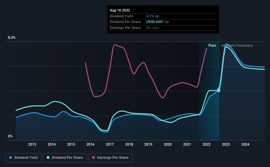Image resolution: width=270 pixels, height=167 pixels.
Task: Toggle the Earnings Per Share legend button
Action: tap(110, 158)
